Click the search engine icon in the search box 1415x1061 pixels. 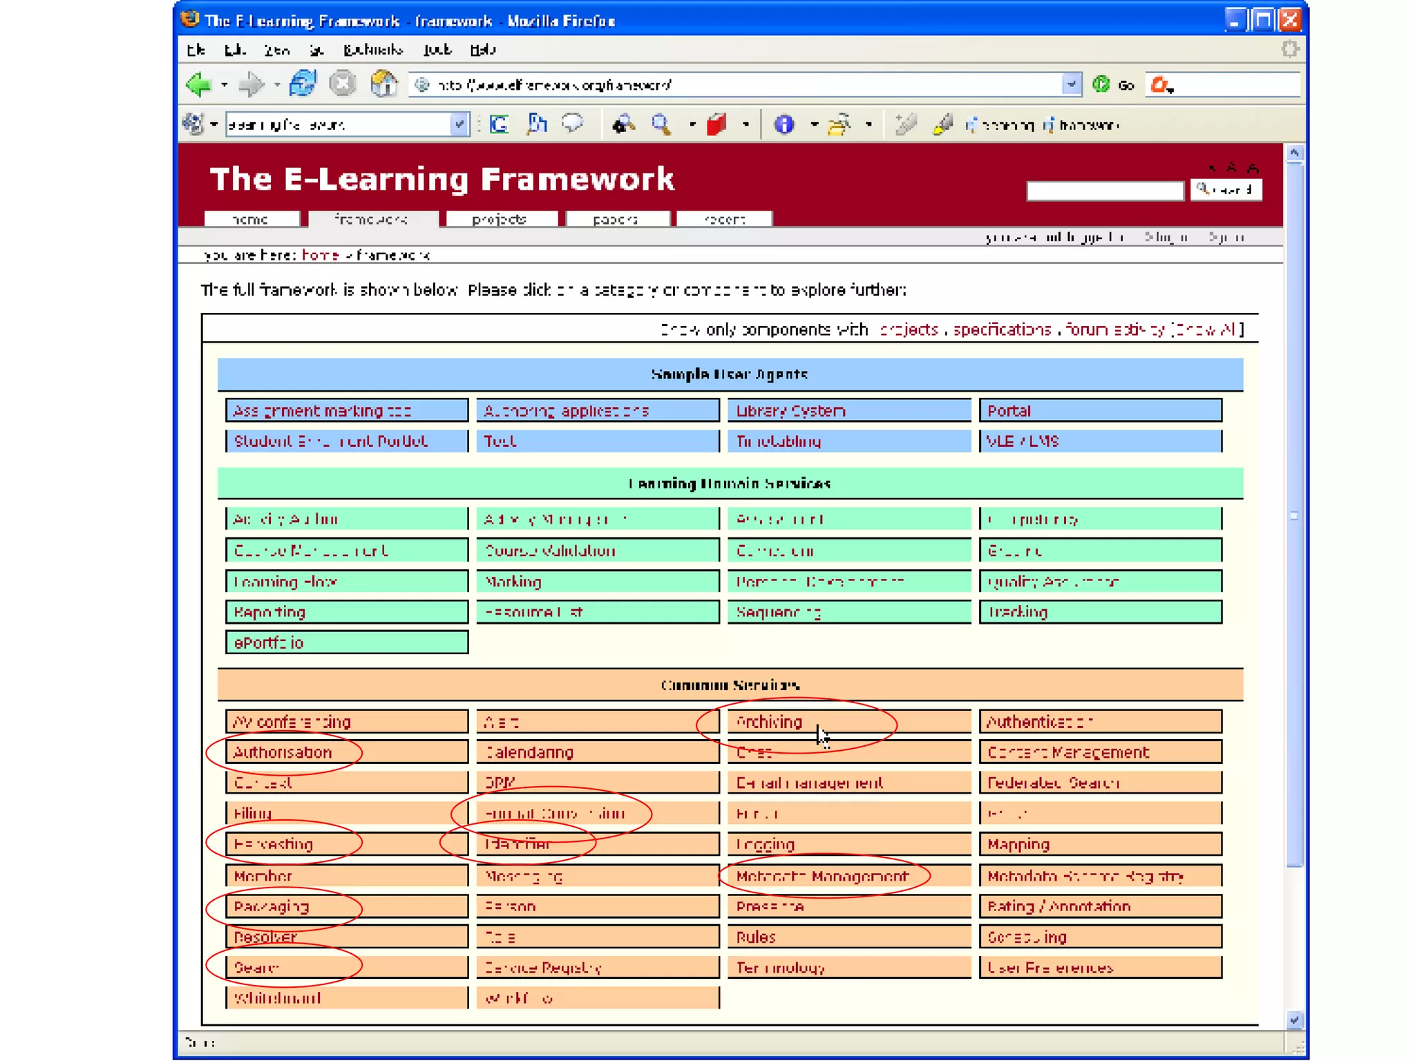coord(1159,84)
